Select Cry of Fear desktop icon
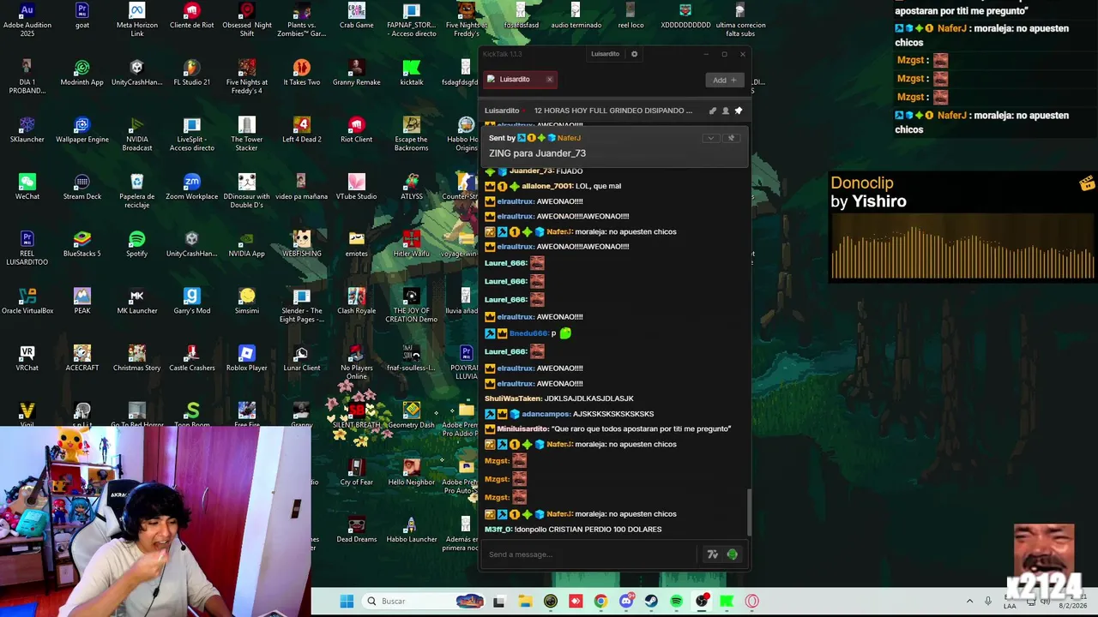 click(356, 473)
